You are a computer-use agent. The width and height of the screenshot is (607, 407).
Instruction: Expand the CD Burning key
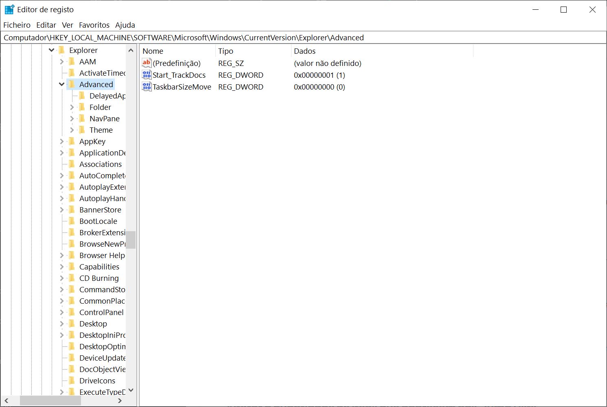point(62,278)
